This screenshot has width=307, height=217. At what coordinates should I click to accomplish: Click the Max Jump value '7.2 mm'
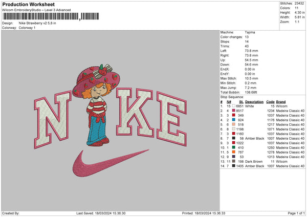251,88
